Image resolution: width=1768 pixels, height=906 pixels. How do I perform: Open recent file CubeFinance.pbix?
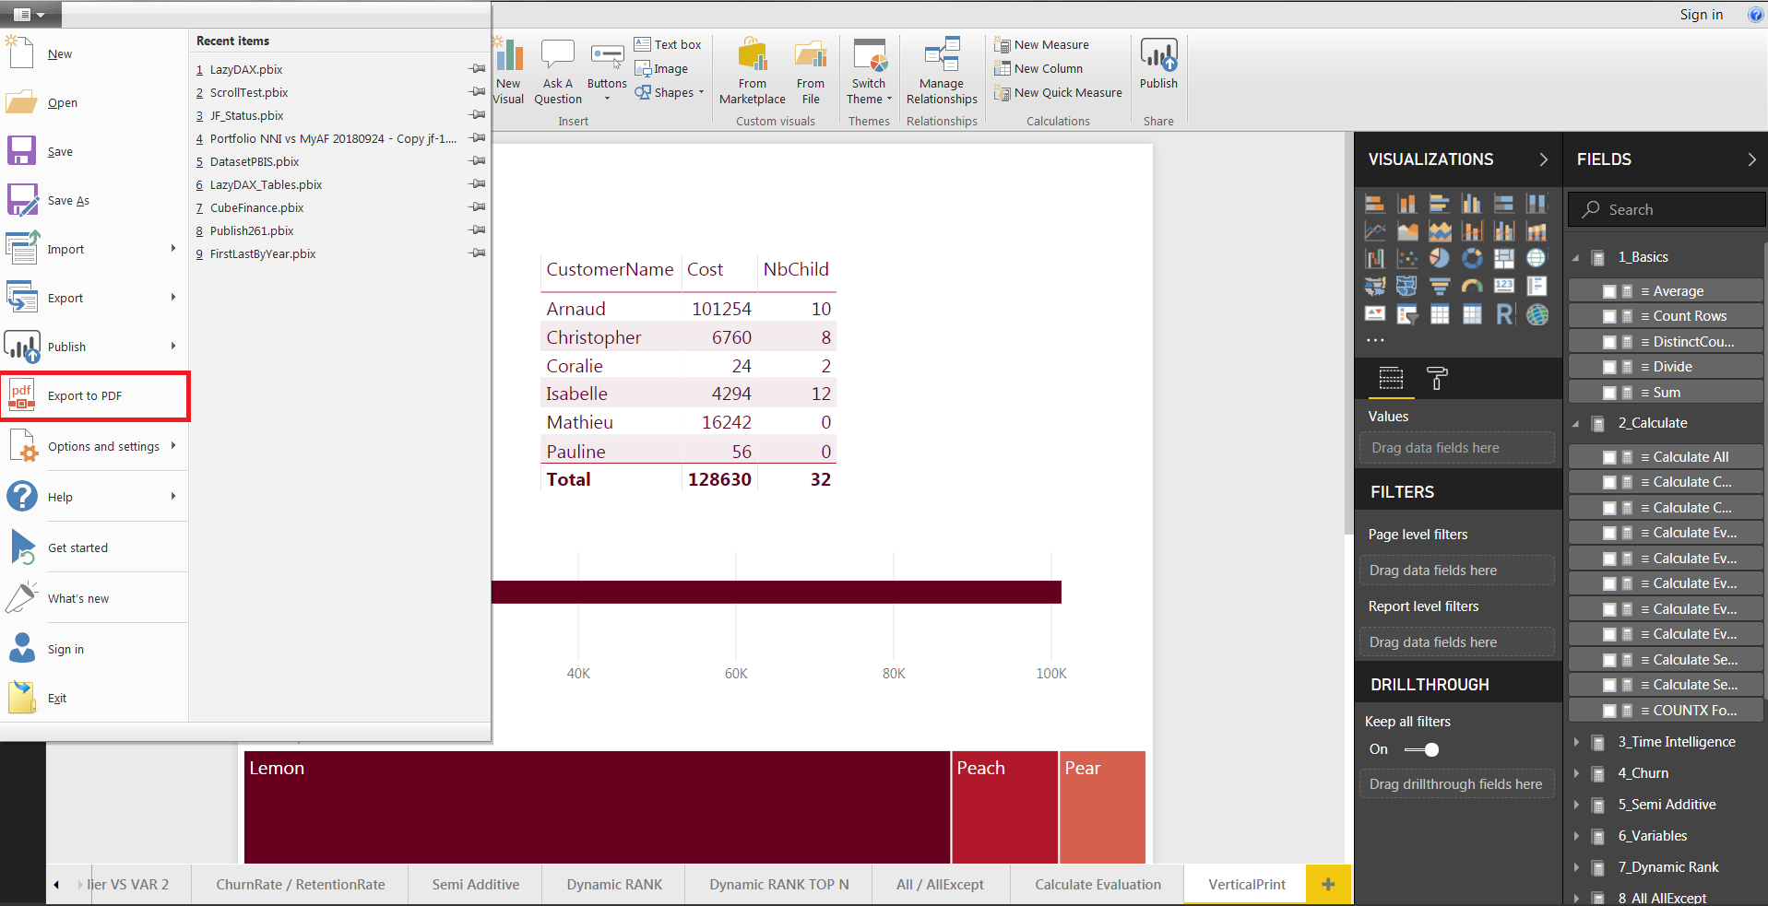pos(256,208)
